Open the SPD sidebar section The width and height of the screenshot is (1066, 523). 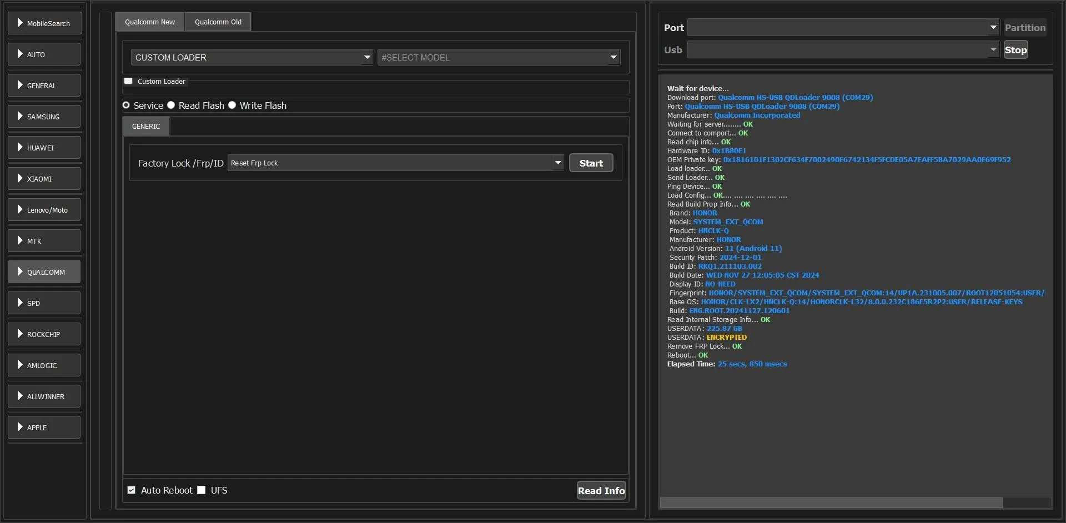pyautogui.click(x=44, y=303)
